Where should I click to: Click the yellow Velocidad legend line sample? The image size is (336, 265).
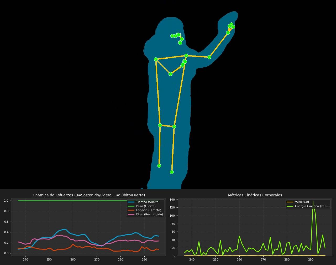(290, 202)
